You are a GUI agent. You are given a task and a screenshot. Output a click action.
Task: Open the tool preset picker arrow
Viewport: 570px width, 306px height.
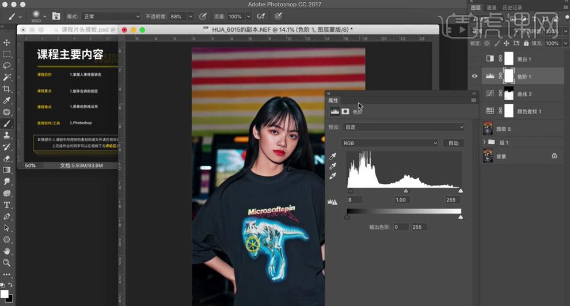(20, 16)
